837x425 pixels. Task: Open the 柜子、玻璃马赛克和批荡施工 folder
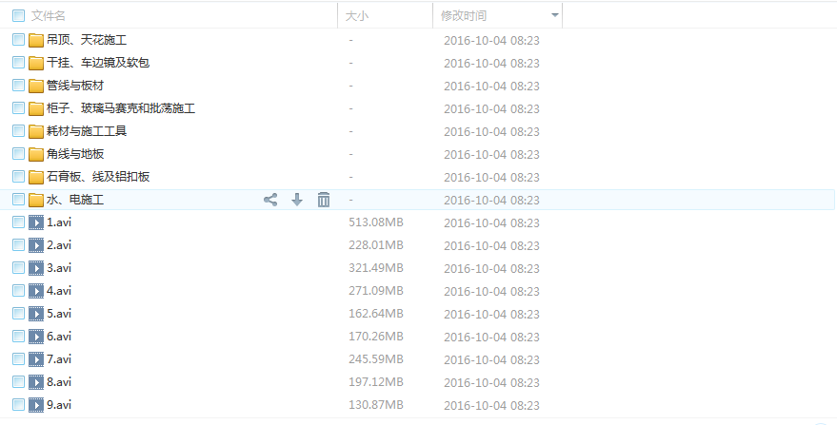(x=121, y=108)
